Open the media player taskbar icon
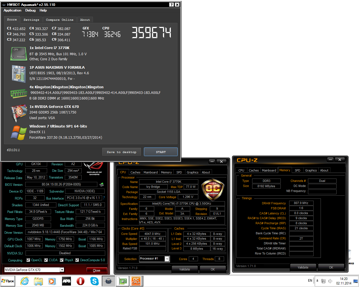The height and width of the screenshot is (287, 359). coord(52,281)
